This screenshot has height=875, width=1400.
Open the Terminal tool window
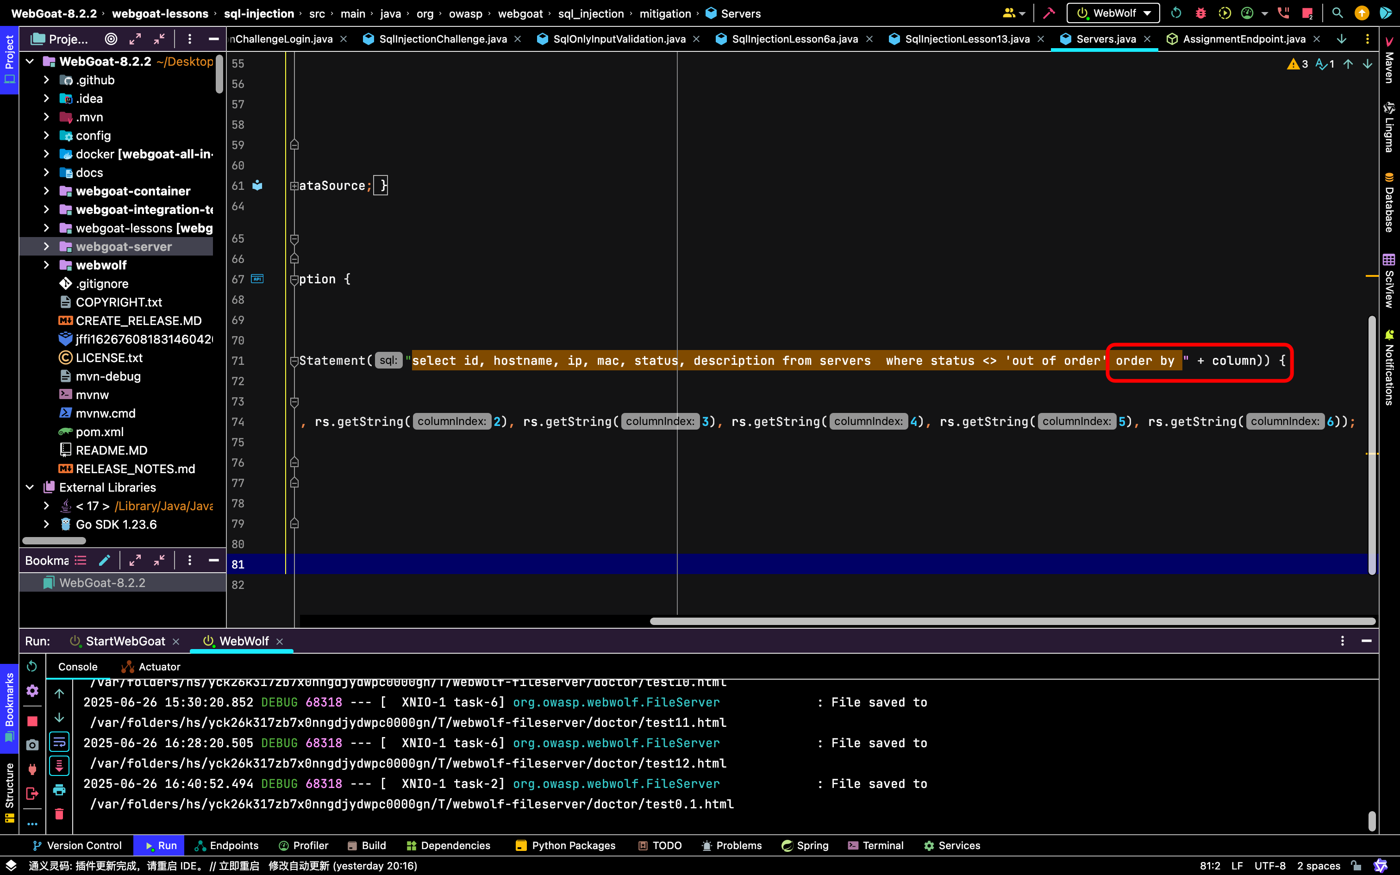pos(875,845)
